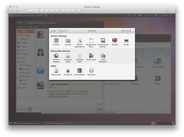Click the pause virtual machine toolbar button
The image size is (184, 137).
pyautogui.click(x=12, y=11)
